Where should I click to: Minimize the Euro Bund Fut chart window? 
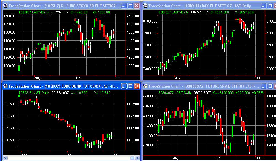pos(124,86)
